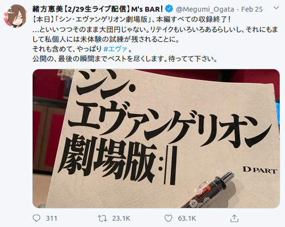285x227 pixels.
Task: Click the 311 replies count
Action: [51, 218]
